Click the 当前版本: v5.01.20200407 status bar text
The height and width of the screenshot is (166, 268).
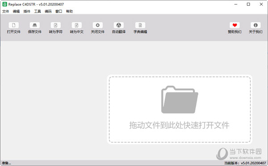click(x=245, y=163)
